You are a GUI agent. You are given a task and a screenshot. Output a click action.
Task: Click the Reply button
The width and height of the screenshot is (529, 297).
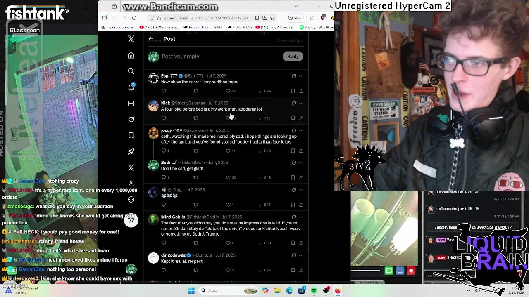coord(293,57)
